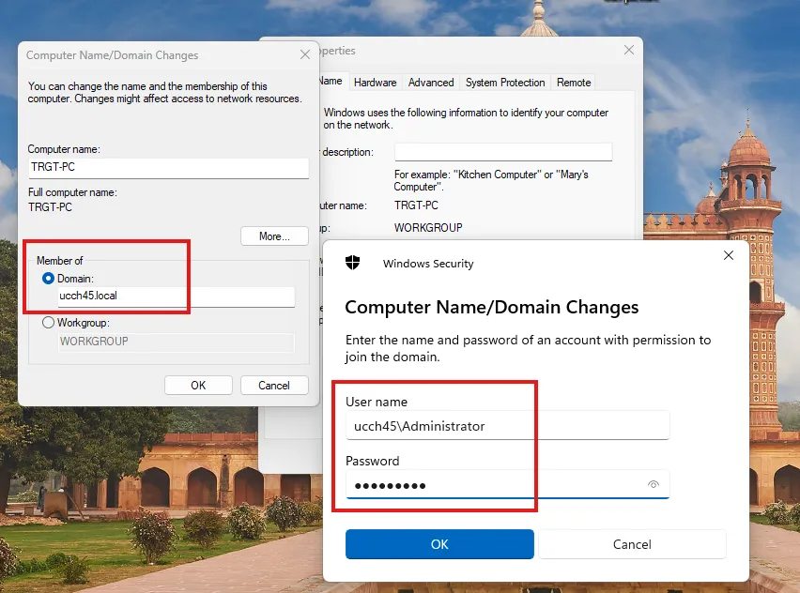Cancel the Windows Security credential prompt
The image size is (800, 593).
(x=632, y=544)
